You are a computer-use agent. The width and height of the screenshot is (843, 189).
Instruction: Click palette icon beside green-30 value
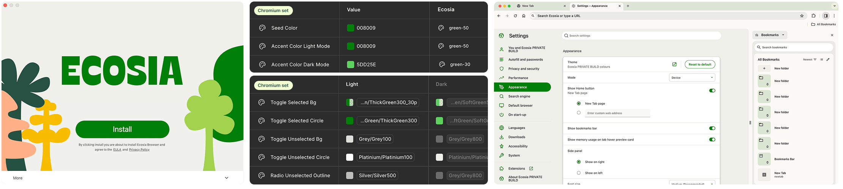(x=442, y=65)
